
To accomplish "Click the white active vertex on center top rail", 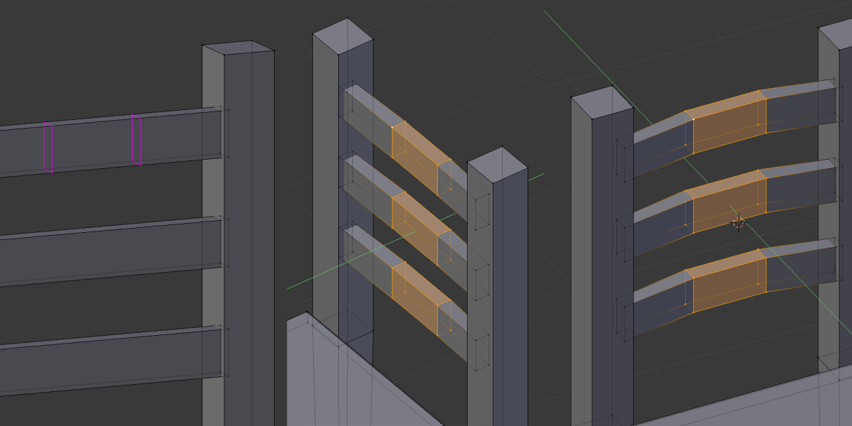I will (392, 127).
